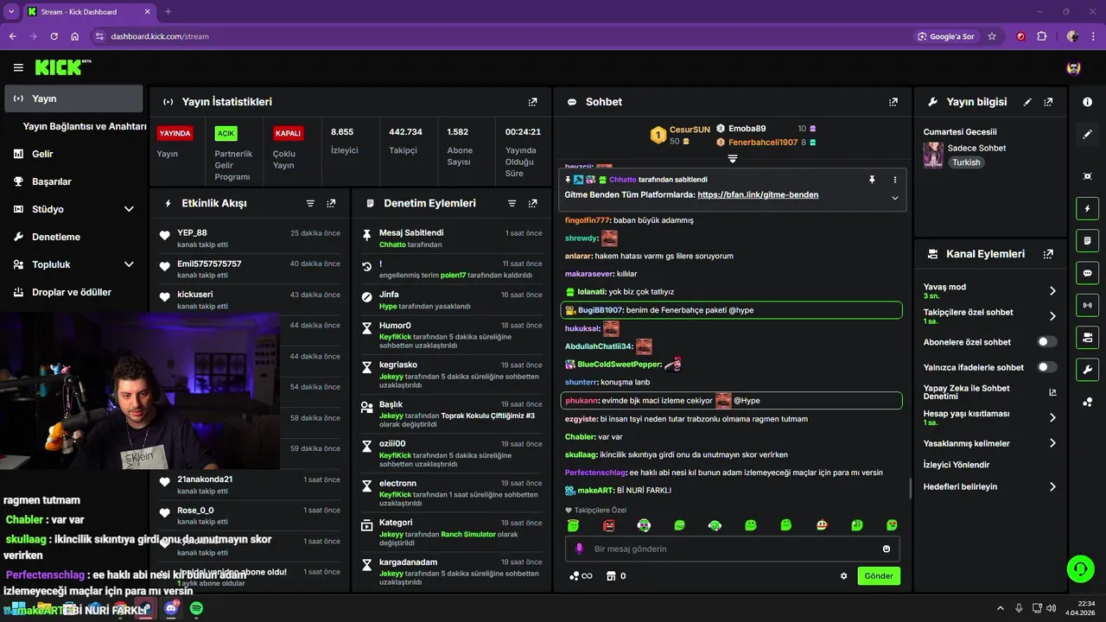The height and width of the screenshot is (622, 1106).
Task: Pop out the Yayın İstatistikleri panel
Action: click(533, 102)
